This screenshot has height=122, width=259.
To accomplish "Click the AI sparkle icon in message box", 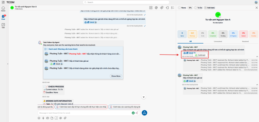I will 137,113.
